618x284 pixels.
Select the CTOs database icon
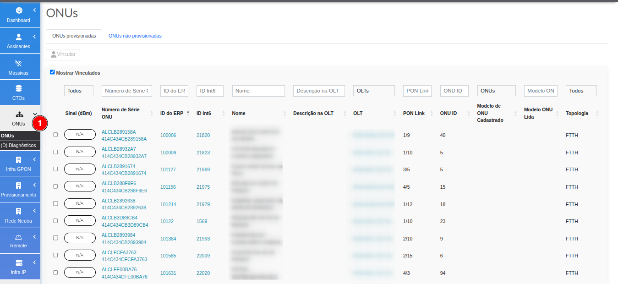click(19, 88)
